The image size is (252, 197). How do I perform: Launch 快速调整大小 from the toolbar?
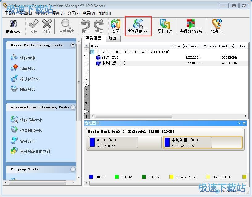(138, 26)
